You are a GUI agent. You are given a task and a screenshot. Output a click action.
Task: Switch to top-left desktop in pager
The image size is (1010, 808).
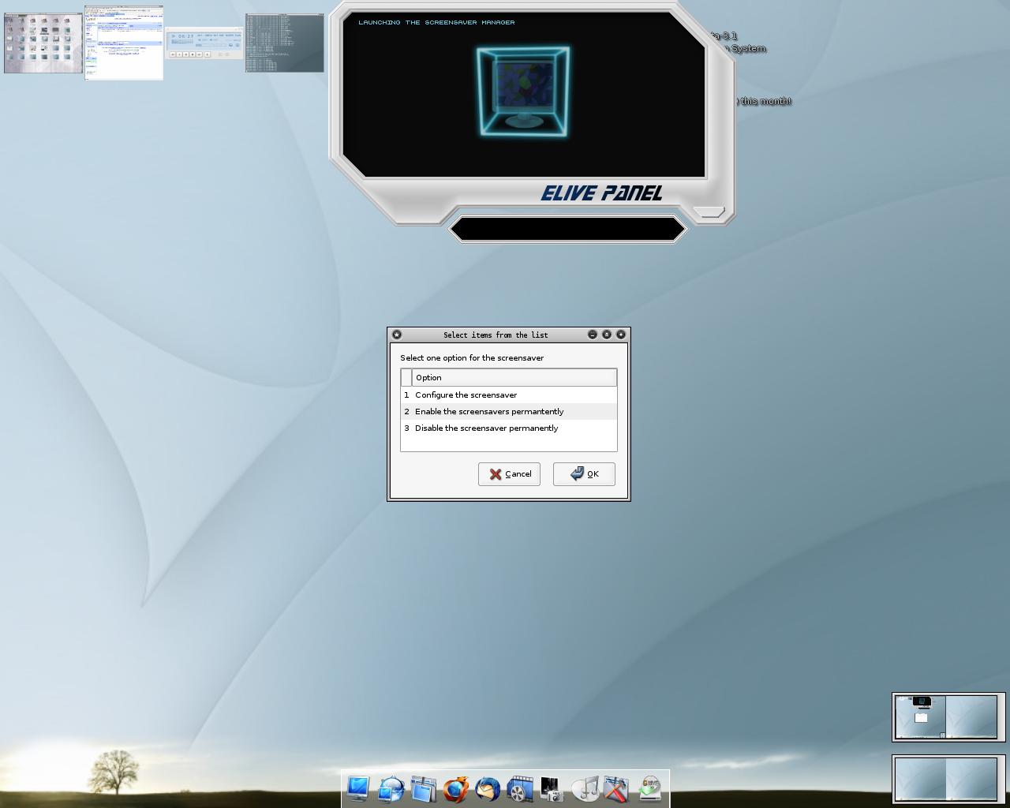pyautogui.click(x=920, y=717)
